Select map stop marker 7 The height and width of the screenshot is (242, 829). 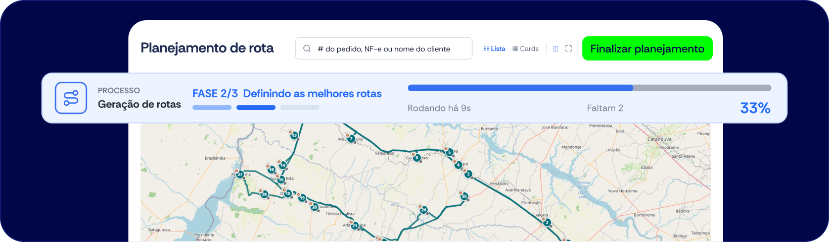point(351,139)
